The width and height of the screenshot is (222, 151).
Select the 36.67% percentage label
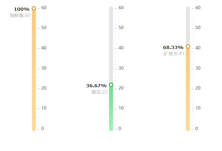[96, 86]
